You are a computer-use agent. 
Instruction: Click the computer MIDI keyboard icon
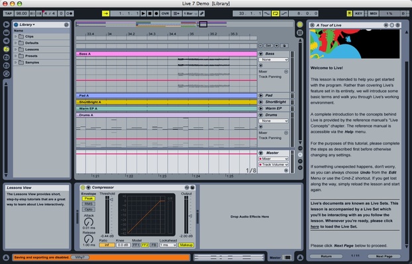pos(350,13)
